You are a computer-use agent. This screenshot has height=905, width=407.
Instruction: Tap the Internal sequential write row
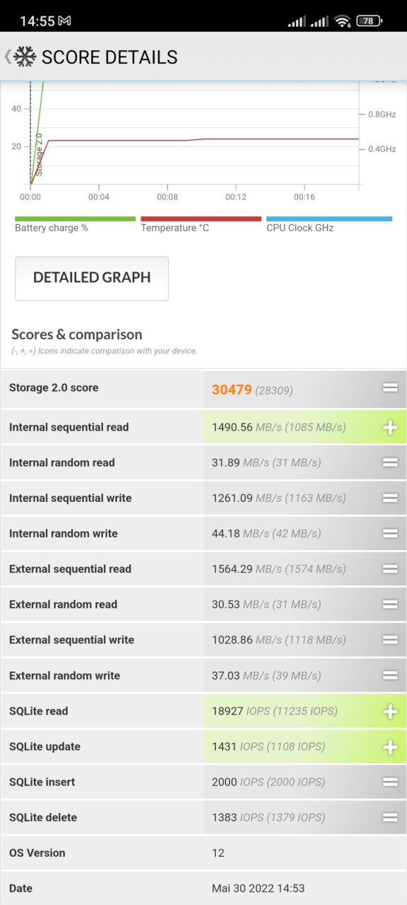[x=203, y=498]
